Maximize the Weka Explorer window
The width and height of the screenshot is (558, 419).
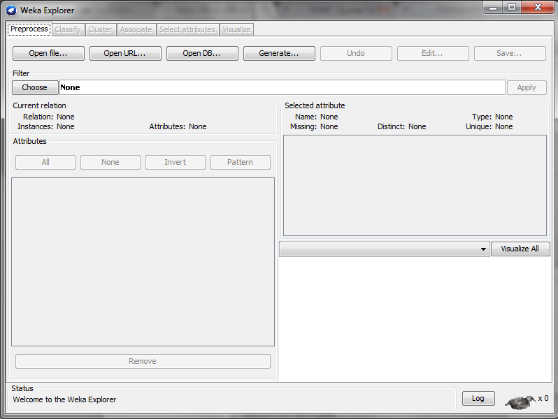pos(512,8)
